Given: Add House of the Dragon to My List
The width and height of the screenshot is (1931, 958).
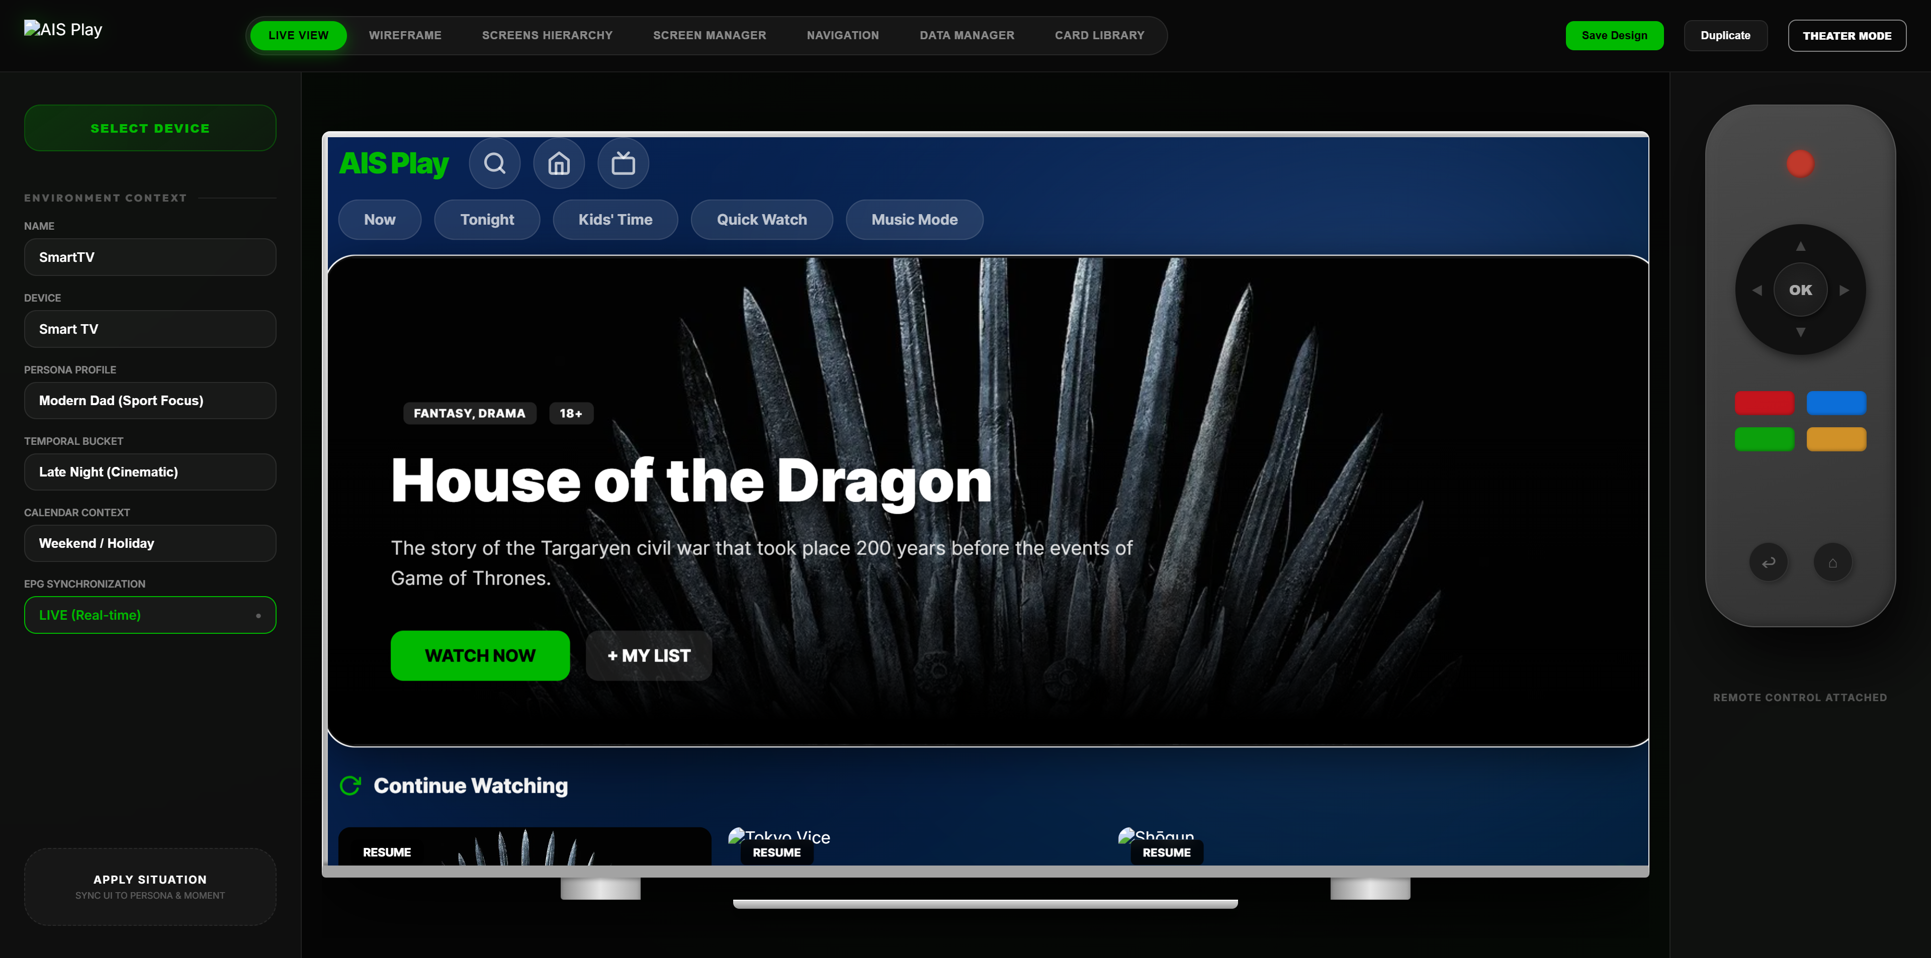Looking at the screenshot, I should coord(648,655).
